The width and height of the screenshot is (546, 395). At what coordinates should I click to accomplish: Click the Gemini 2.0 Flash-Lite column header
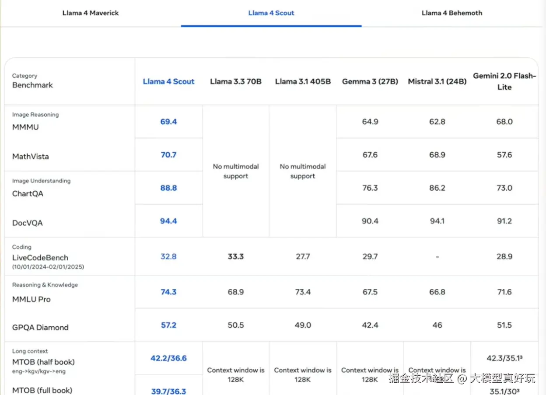tap(504, 81)
